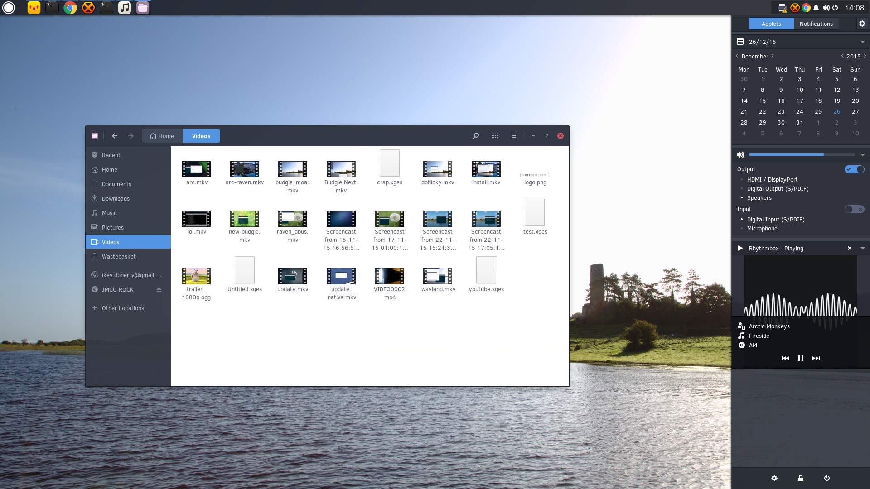Open Downloads in the sidebar
This screenshot has width=870, height=489.
click(x=128, y=198)
